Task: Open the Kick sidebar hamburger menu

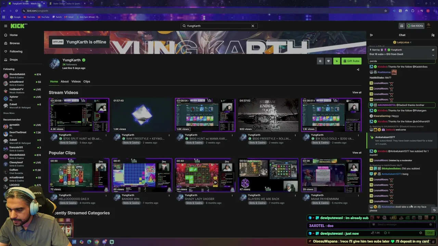Action: (5, 26)
